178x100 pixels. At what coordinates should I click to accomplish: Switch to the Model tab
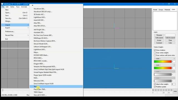155,10
